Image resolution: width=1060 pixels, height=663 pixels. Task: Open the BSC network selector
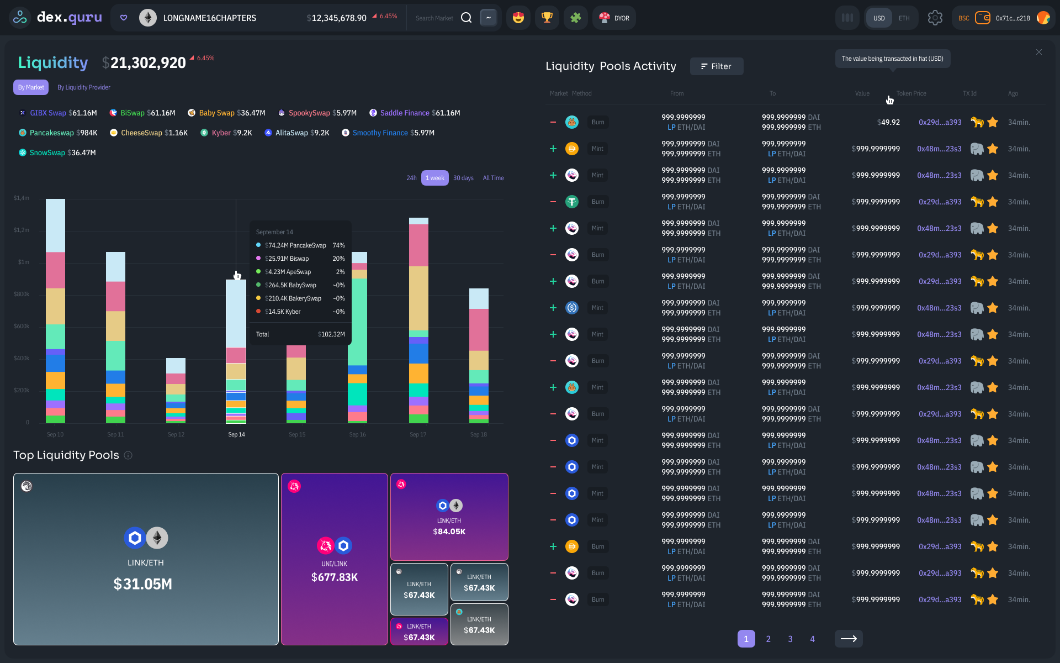[x=963, y=18]
